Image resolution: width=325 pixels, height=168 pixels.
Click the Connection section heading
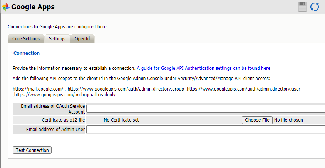pos(27,53)
